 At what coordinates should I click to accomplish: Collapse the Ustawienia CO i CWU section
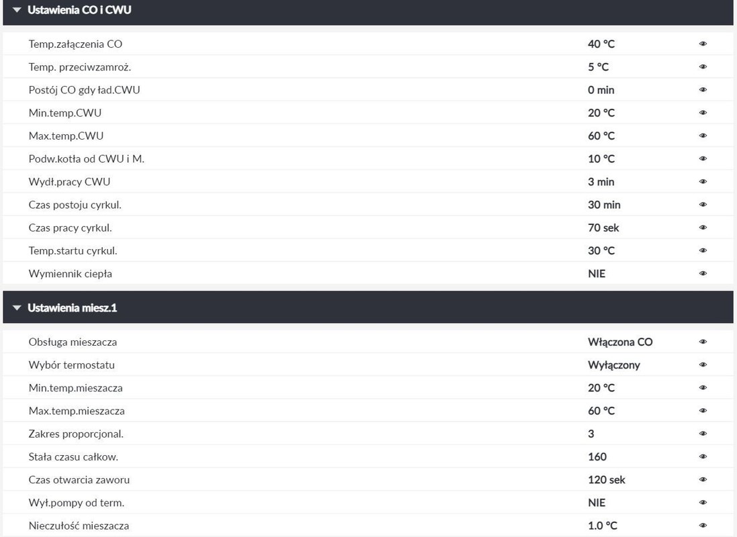click(17, 11)
